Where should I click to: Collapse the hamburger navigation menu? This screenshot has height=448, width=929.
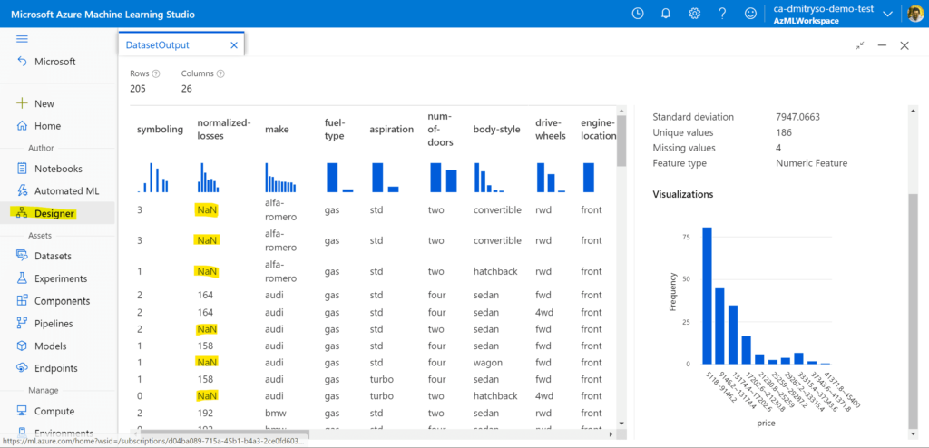23,39
